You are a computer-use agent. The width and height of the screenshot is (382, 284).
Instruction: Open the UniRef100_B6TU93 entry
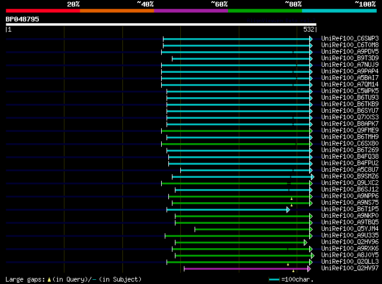[350, 98]
